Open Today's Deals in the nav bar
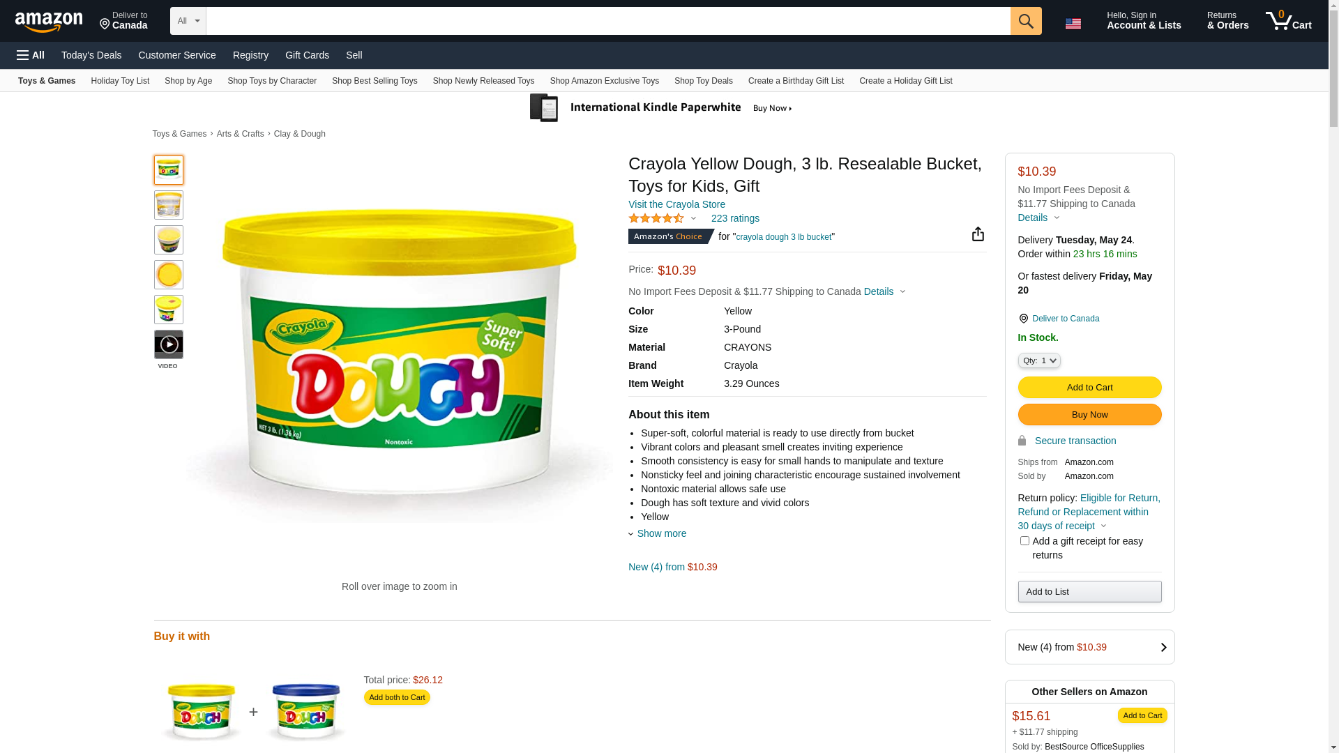Viewport: 1339px width, 753px height. point(91,55)
